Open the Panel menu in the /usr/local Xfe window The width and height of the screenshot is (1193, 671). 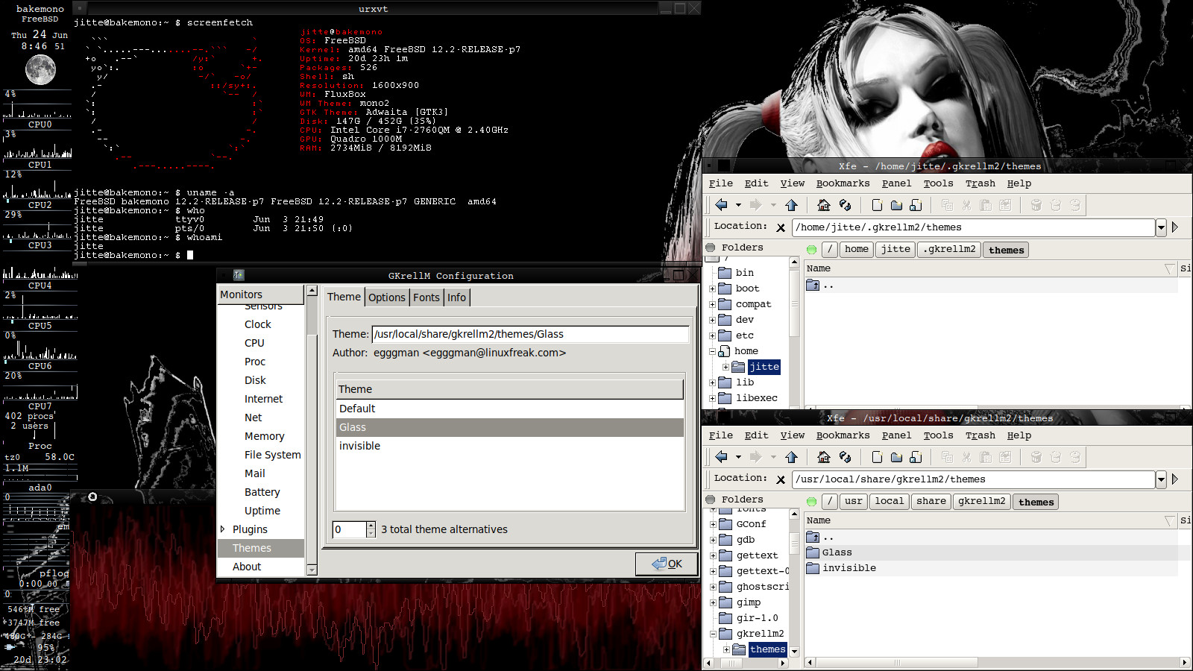896,435
